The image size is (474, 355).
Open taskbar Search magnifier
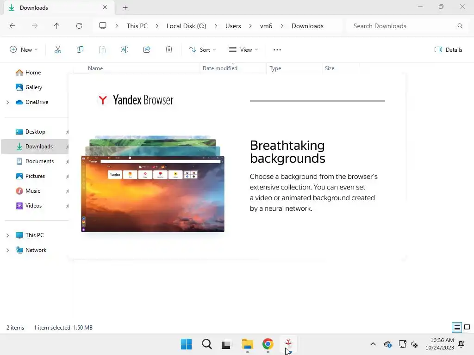(x=207, y=344)
